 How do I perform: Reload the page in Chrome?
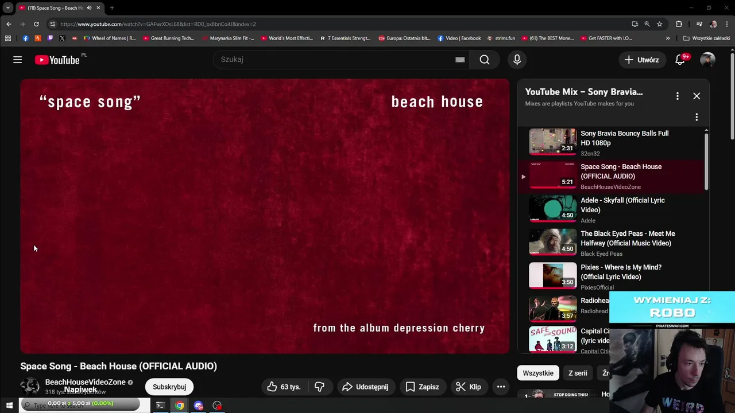[36, 24]
